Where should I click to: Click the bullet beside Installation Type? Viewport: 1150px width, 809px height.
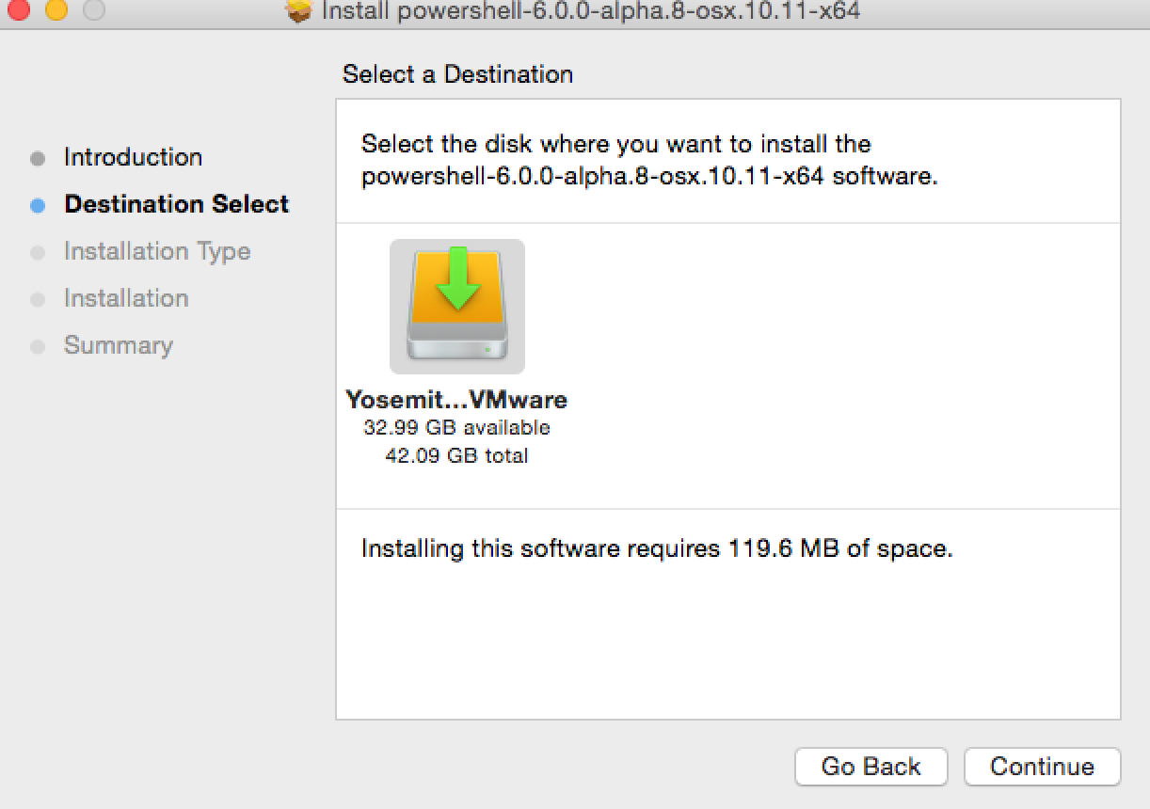(x=38, y=252)
